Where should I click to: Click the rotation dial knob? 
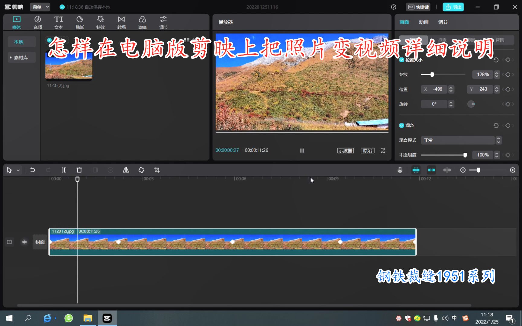471,104
